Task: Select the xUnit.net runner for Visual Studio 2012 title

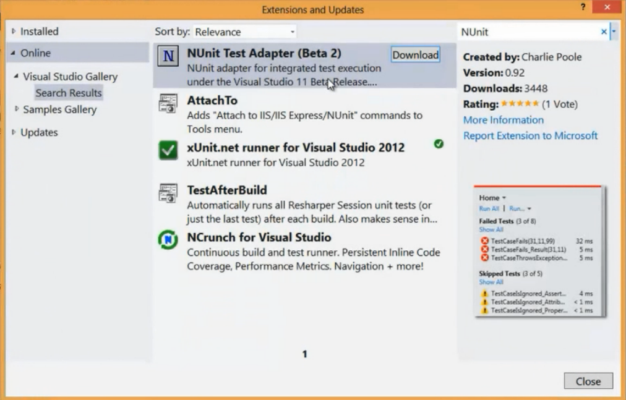Action: pyautogui.click(x=296, y=147)
